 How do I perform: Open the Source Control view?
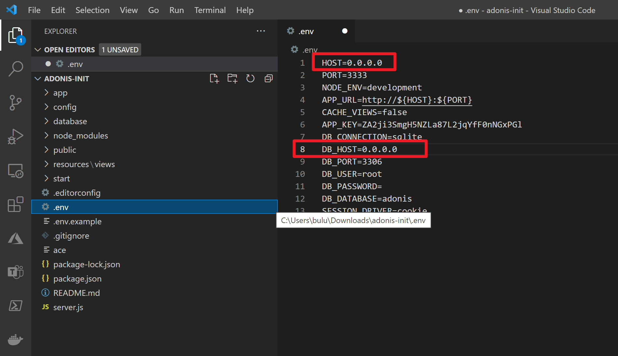click(x=16, y=103)
